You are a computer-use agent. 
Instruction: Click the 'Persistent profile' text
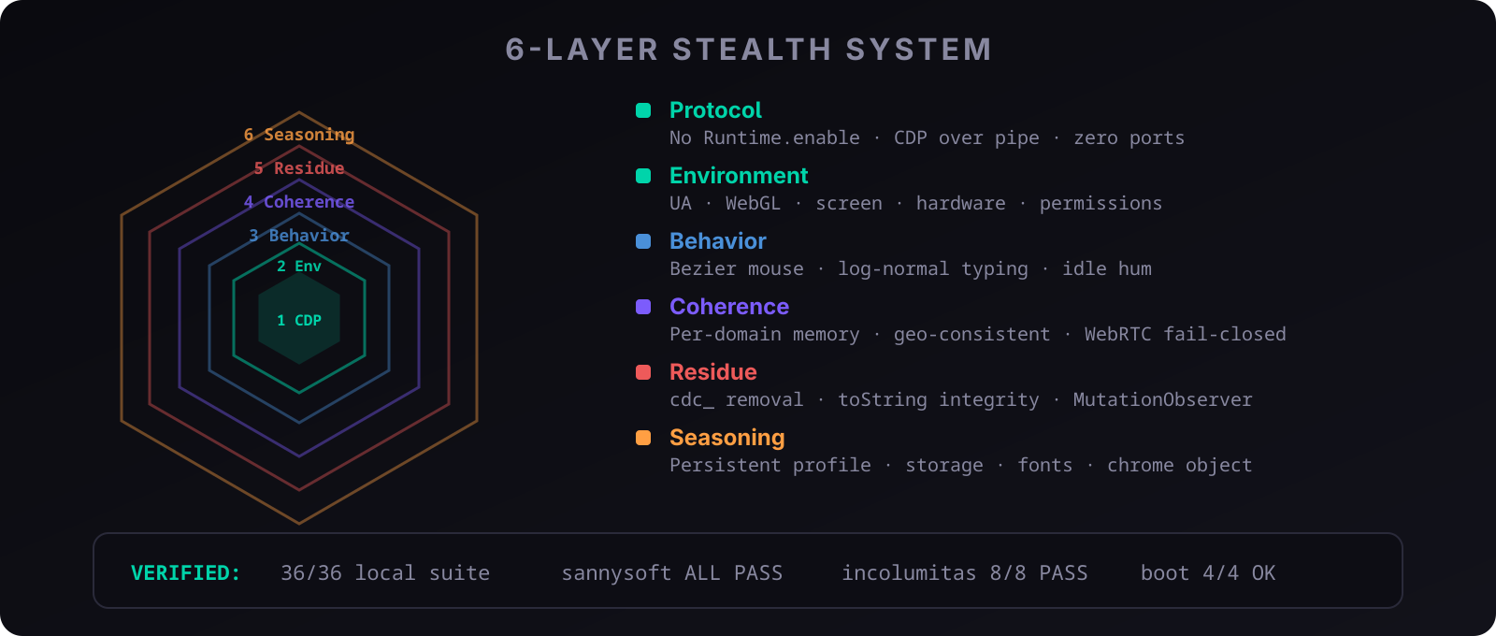click(x=770, y=466)
